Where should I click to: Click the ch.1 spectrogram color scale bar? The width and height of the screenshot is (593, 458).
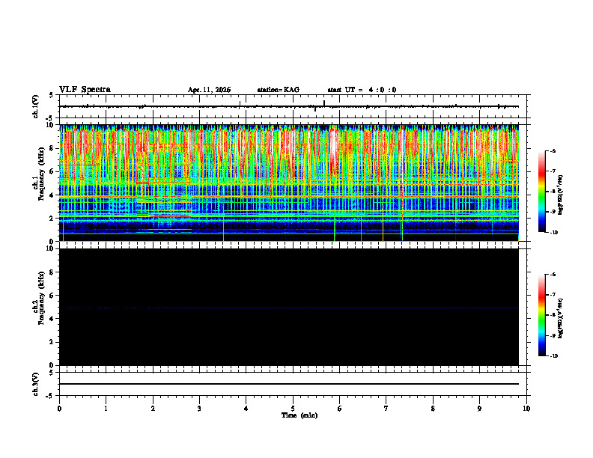pyautogui.click(x=542, y=192)
